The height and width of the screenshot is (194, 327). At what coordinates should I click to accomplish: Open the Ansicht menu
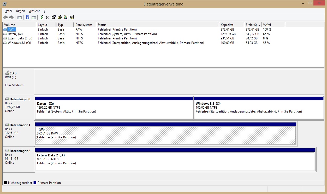[34, 11]
